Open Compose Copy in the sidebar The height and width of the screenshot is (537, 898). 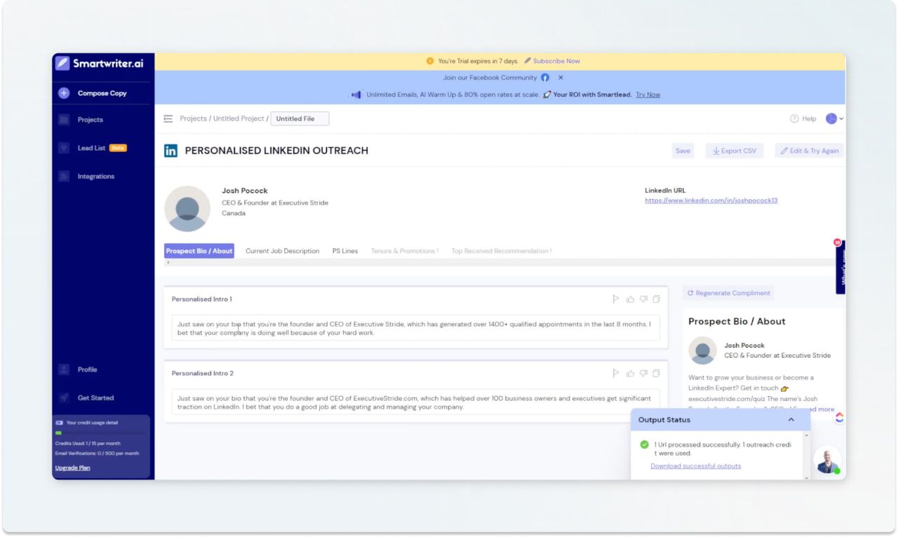pos(102,93)
